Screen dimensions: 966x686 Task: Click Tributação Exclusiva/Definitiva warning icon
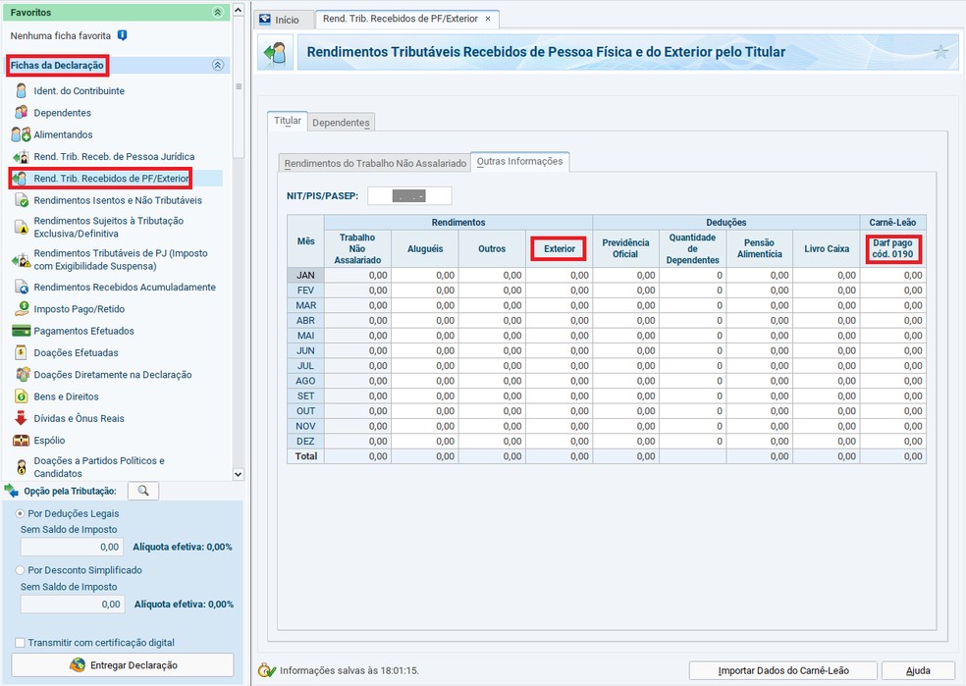pyautogui.click(x=21, y=228)
